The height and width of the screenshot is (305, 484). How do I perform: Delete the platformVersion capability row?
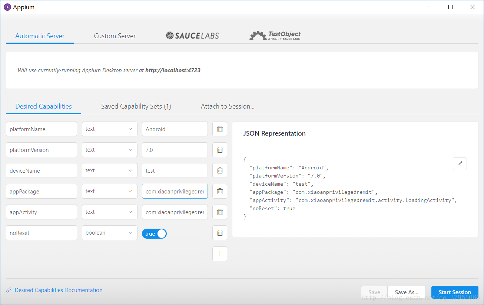point(220,150)
